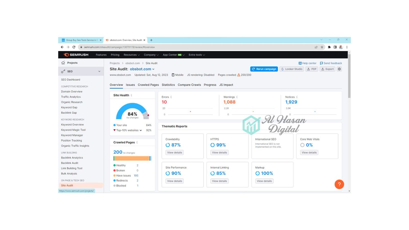View details for Markup
This screenshot has width=409, height=230.
(264, 181)
